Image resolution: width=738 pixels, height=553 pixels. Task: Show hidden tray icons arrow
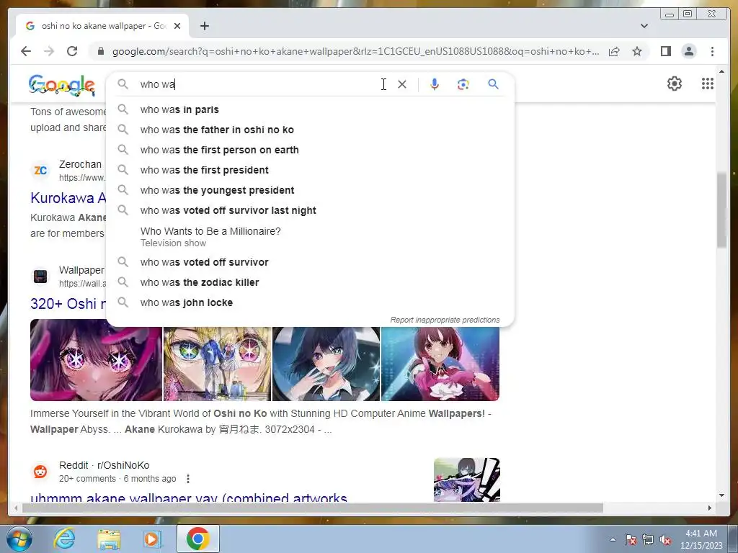click(x=613, y=539)
